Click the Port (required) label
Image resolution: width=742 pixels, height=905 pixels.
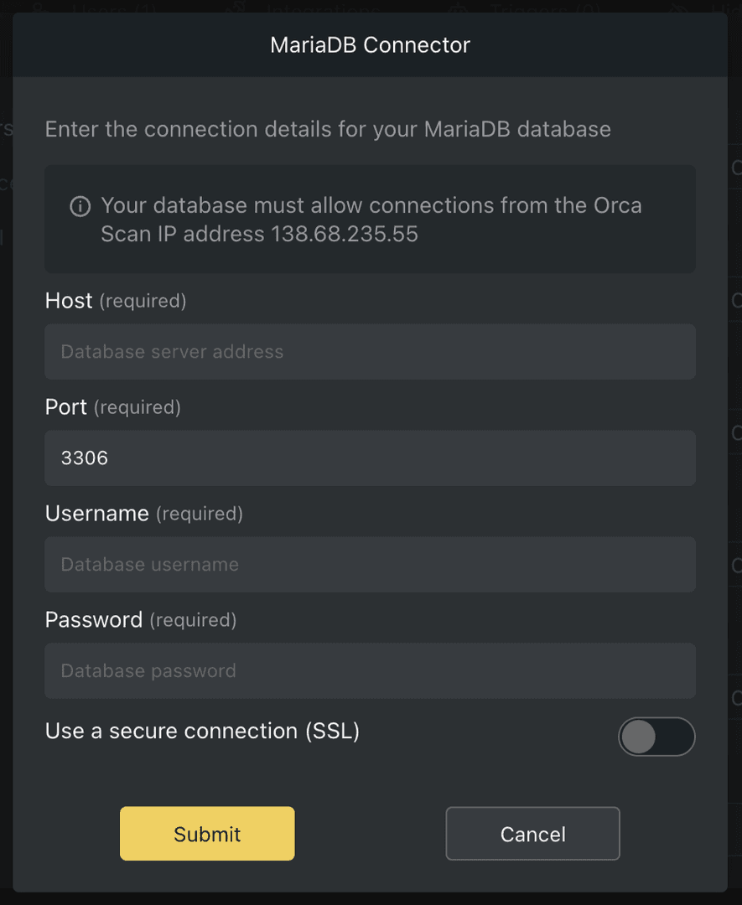pos(112,407)
